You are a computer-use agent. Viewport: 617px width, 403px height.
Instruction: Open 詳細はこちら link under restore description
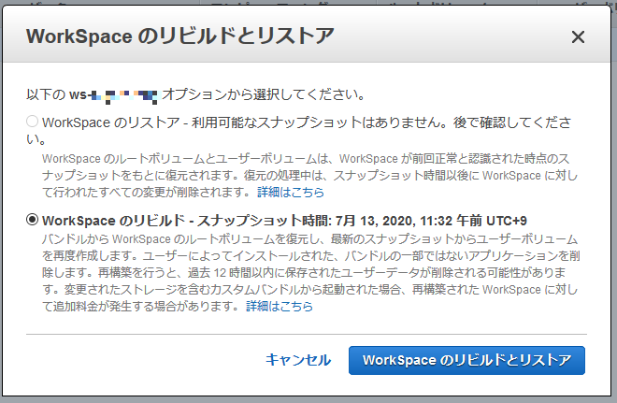(x=291, y=192)
